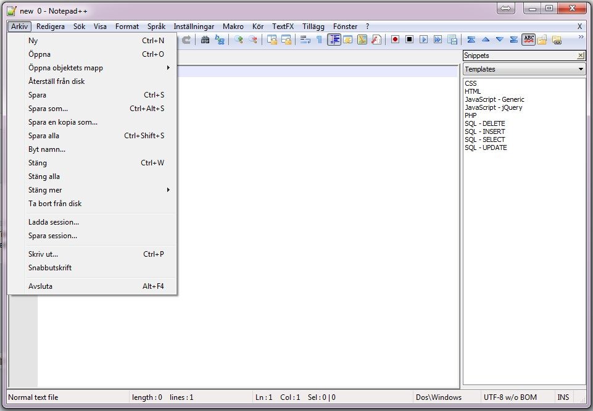Click the zoom in magnifier icon
593x411 pixels.
[239, 39]
